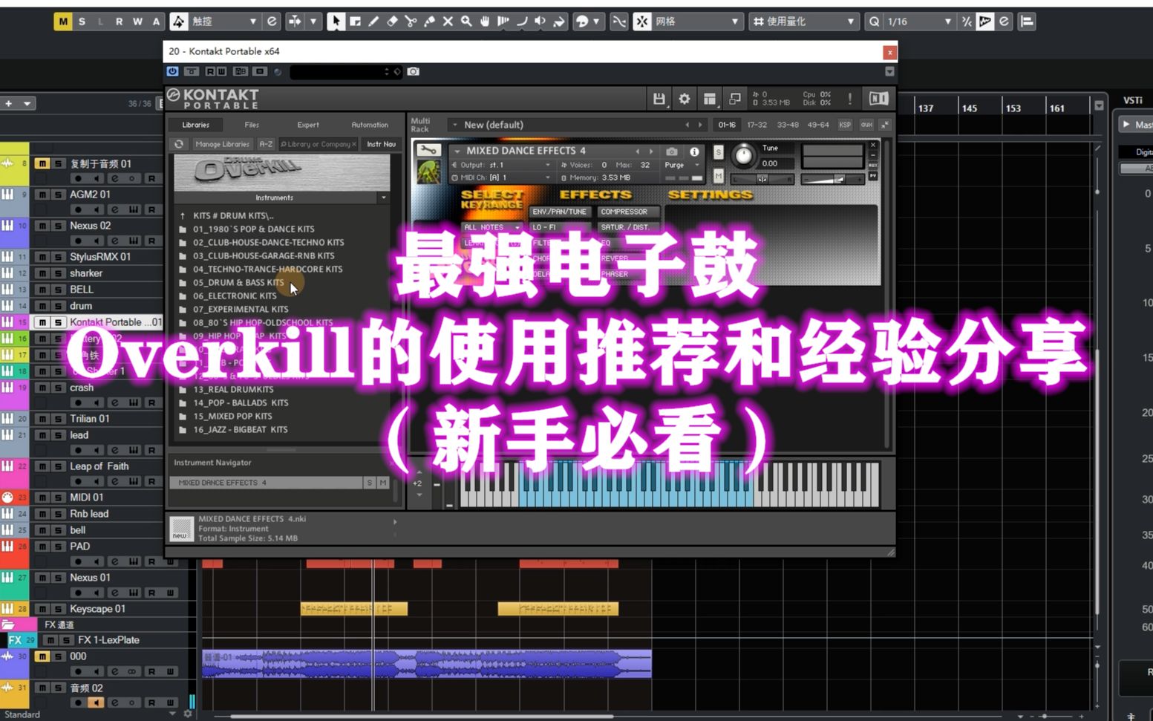Select the Mute X tool
Screen dimensions: 1153x721
[448, 22]
